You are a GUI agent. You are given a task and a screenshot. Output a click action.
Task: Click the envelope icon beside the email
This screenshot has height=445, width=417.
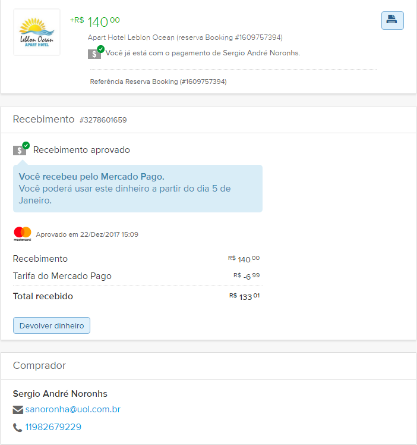point(18,410)
